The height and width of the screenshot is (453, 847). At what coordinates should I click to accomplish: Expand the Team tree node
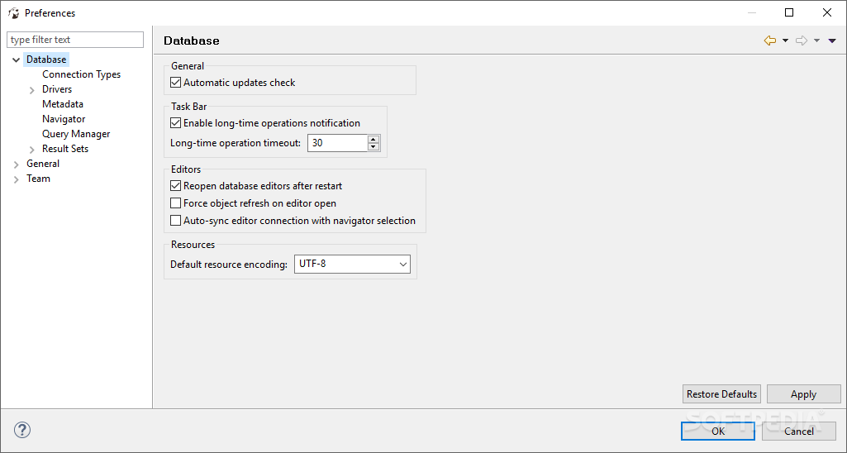[17, 179]
